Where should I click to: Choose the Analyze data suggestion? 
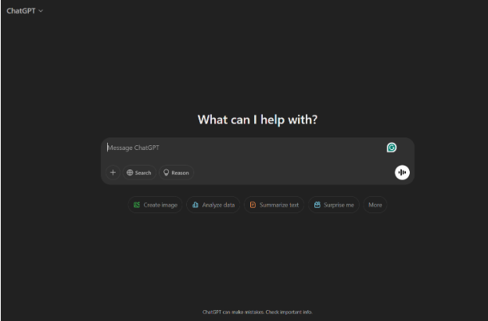tap(213, 205)
